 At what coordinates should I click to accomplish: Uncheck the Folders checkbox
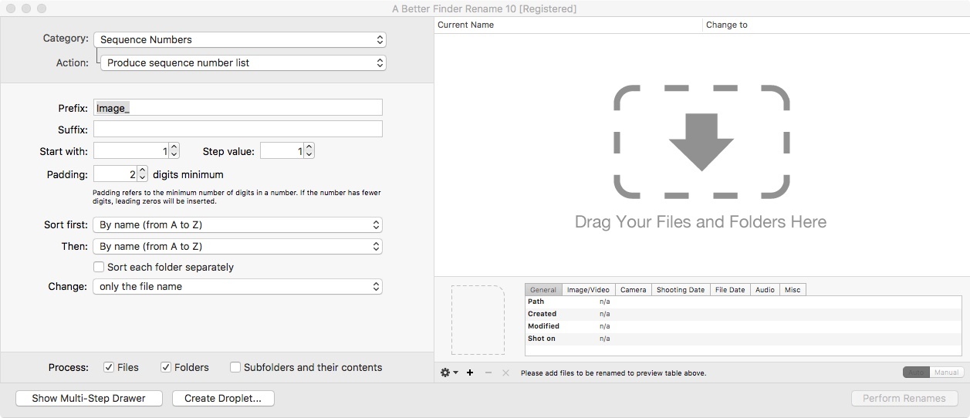(166, 367)
